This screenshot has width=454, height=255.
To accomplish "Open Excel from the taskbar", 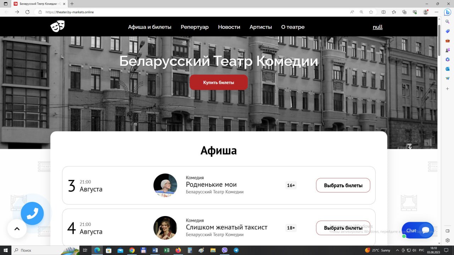I will [166, 250].
